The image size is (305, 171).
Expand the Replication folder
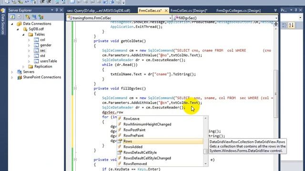23,66
